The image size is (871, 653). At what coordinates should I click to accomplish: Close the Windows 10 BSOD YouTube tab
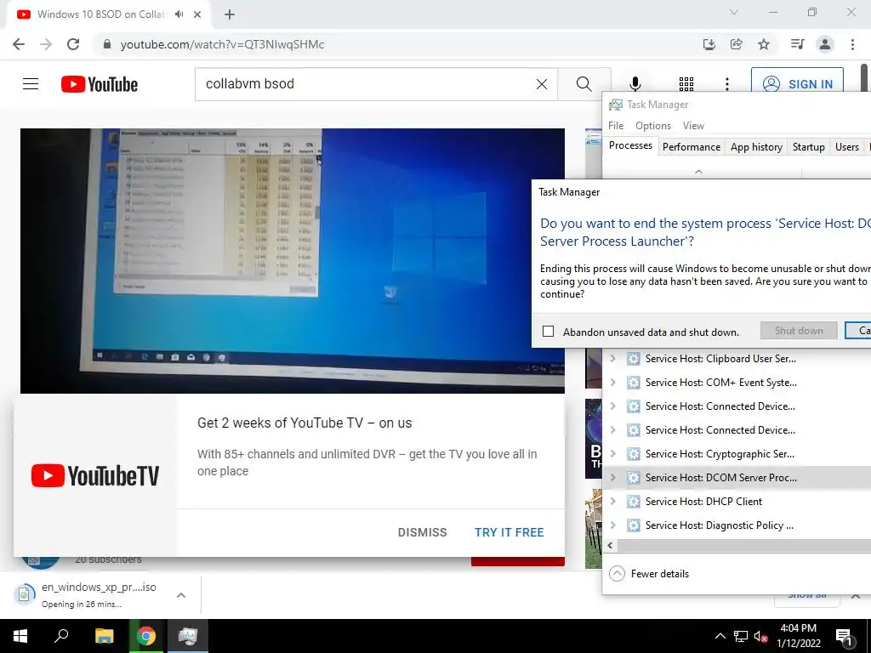[197, 14]
